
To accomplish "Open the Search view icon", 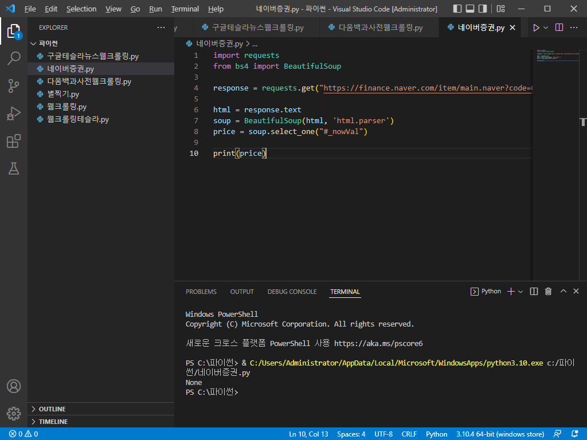I will (x=14, y=58).
